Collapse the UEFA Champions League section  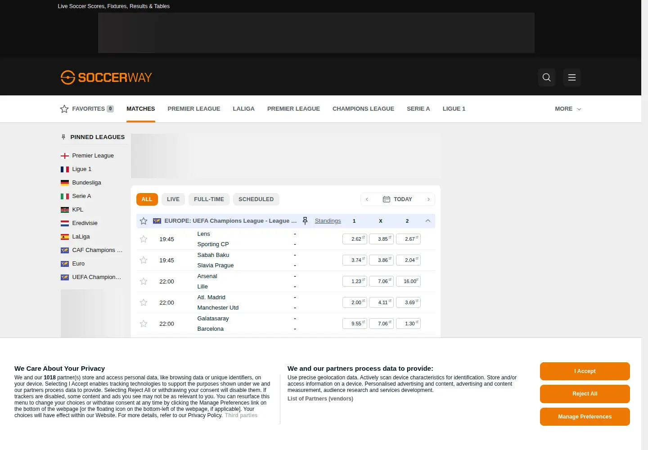pyautogui.click(x=428, y=221)
